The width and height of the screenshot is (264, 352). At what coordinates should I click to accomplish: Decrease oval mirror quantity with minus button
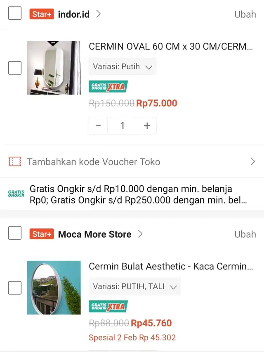click(x=98, y=125)
